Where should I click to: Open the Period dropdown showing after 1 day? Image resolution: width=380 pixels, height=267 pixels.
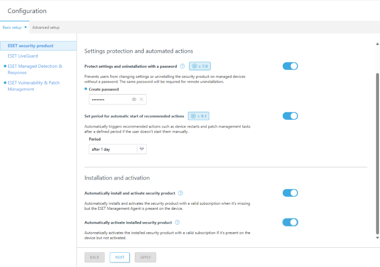click(118, 149)
